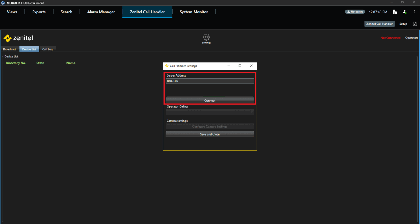
Task: Click Save and Close
Action: 210,134
